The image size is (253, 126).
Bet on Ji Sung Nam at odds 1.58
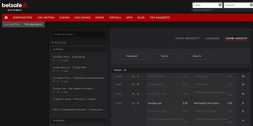[x=214, y=84]
